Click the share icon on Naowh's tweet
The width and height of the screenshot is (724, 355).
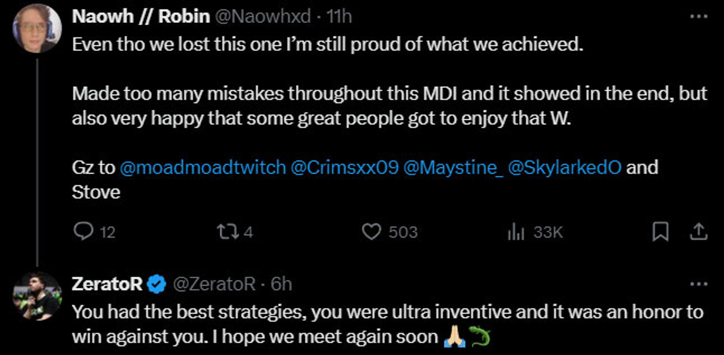coord(698,232)
